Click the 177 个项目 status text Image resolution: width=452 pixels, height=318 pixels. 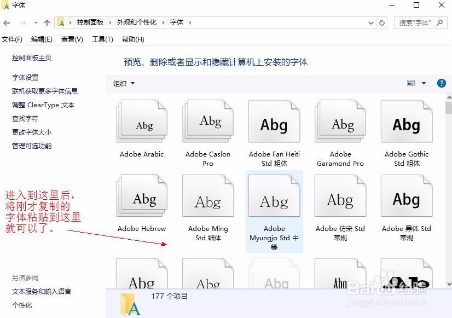[x=169, y=296]
